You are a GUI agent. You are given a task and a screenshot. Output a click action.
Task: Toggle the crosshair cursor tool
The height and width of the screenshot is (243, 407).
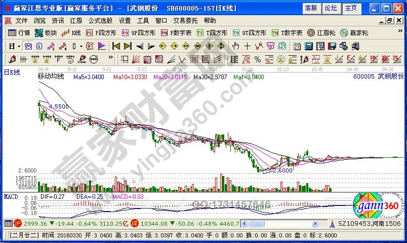(x=247, y=46)
